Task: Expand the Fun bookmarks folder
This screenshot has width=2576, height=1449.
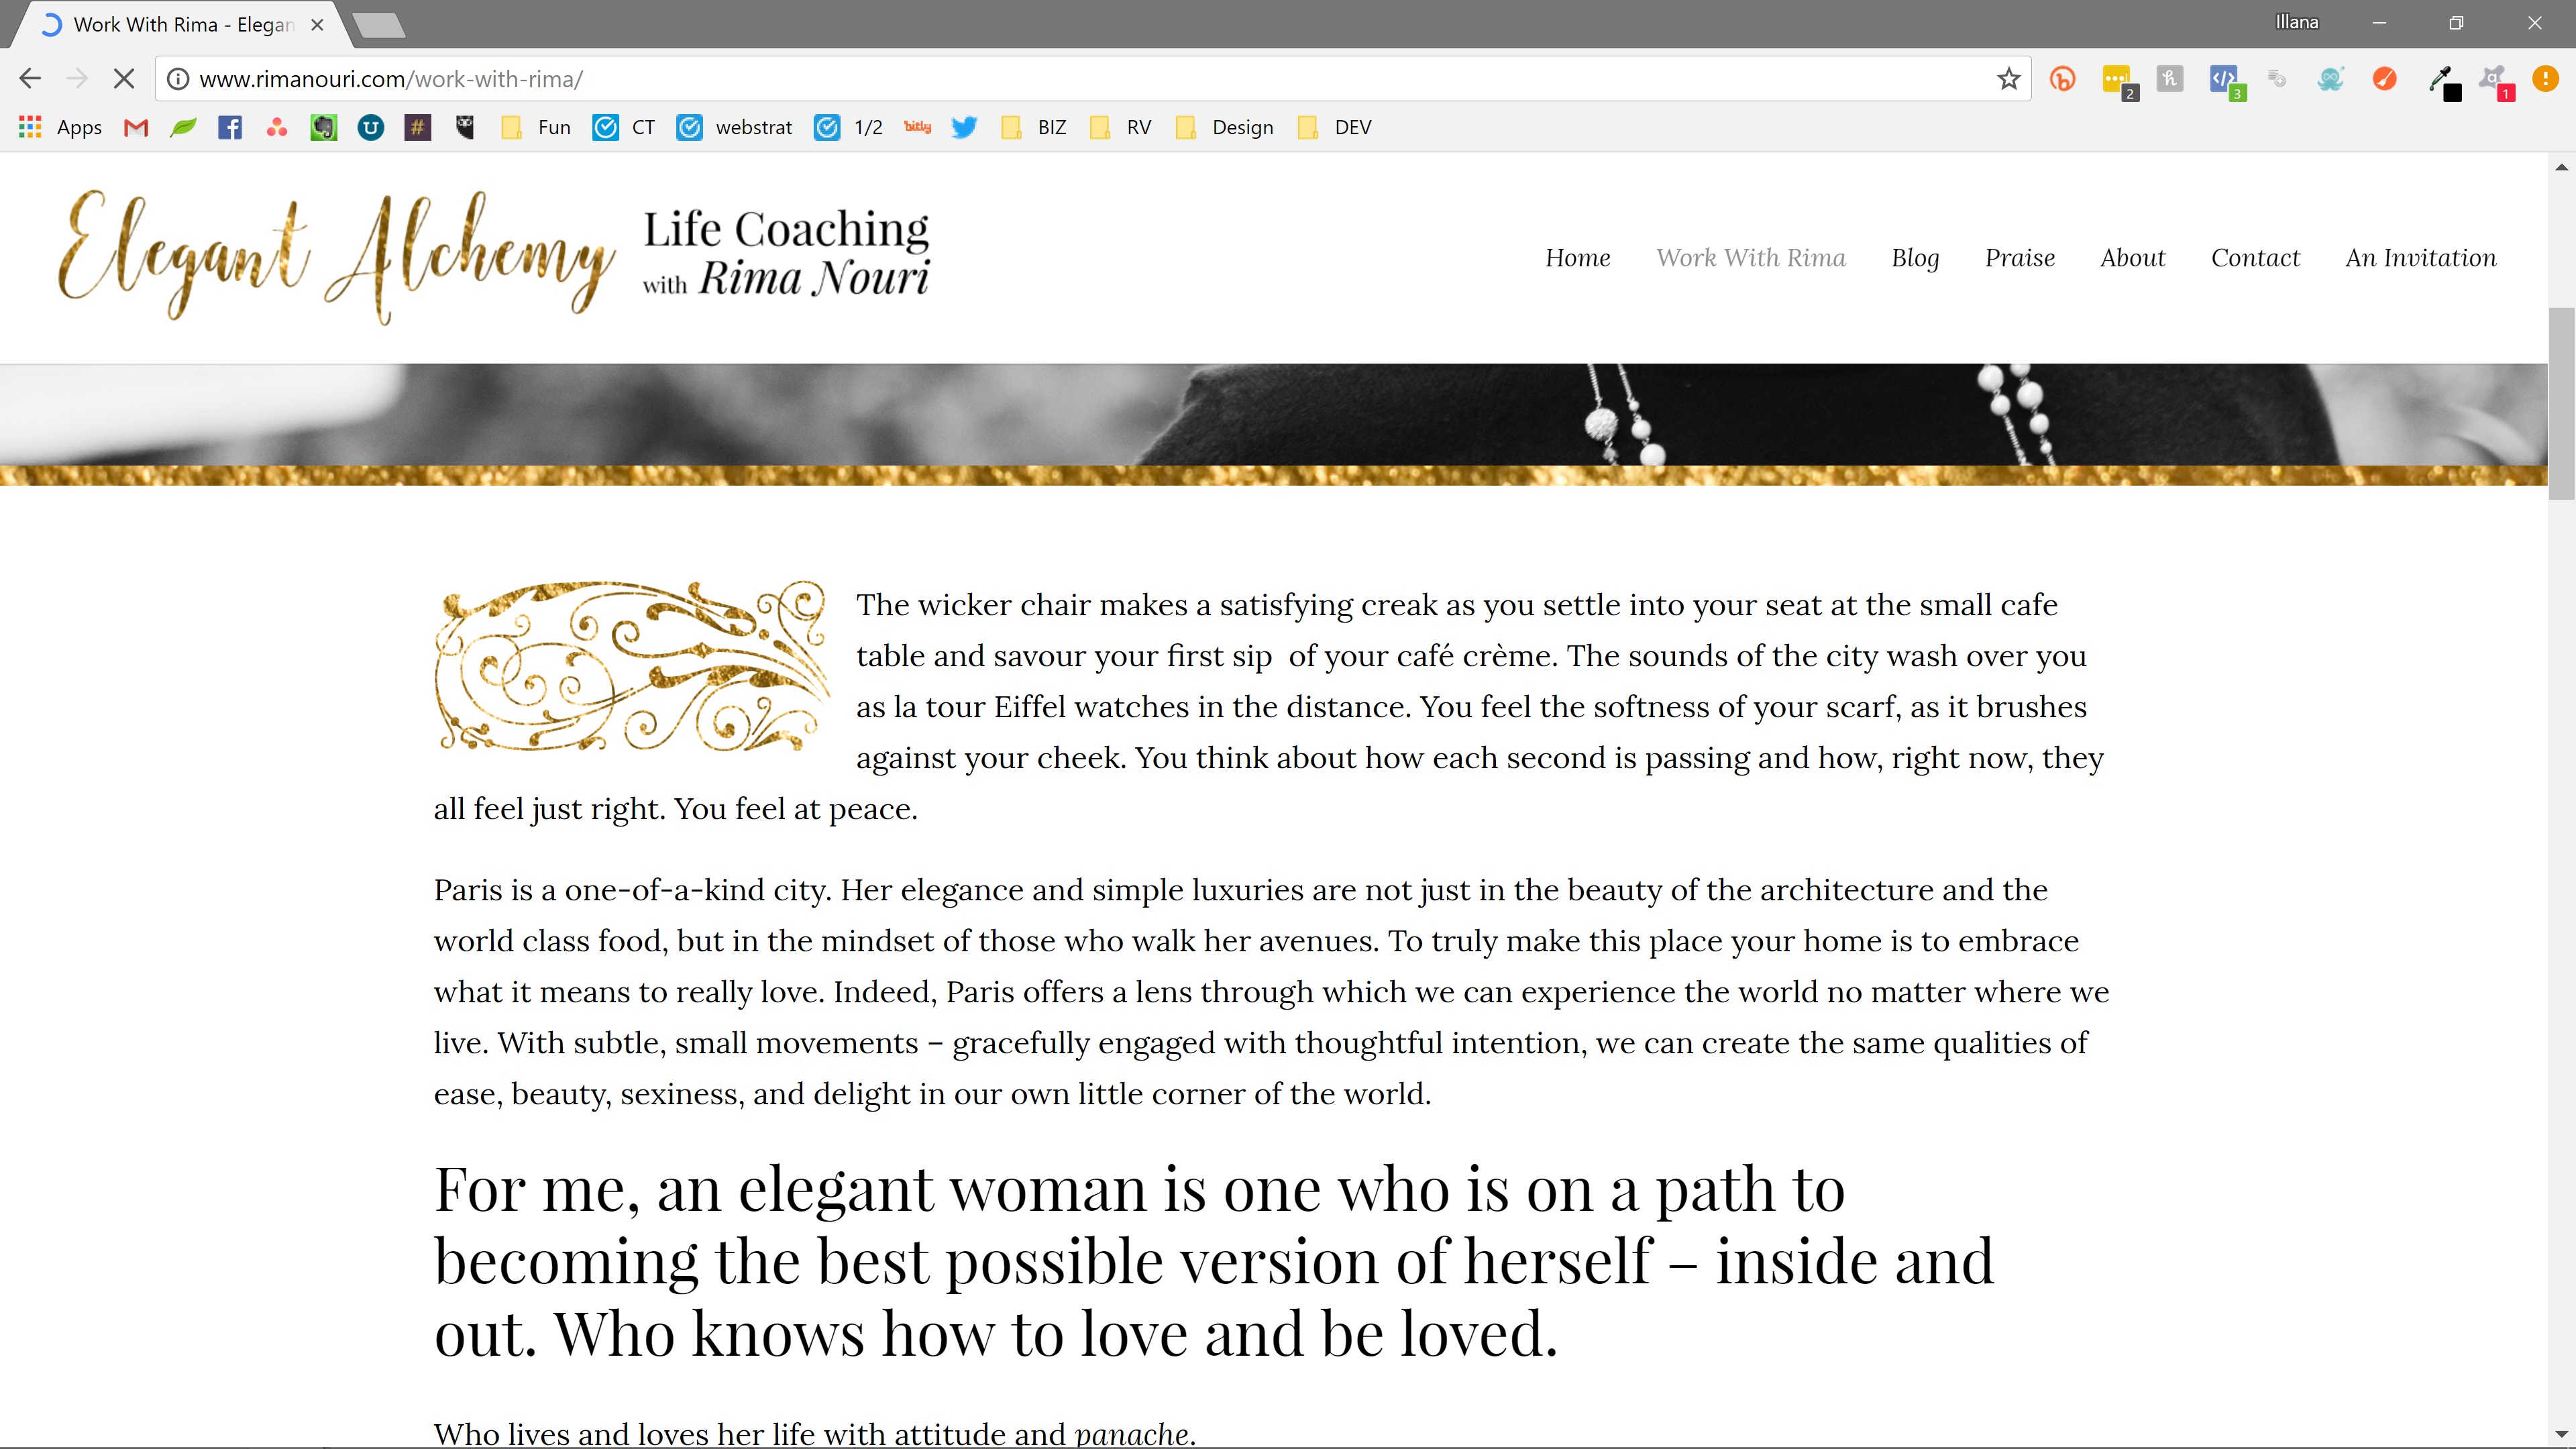Action: 536,127
